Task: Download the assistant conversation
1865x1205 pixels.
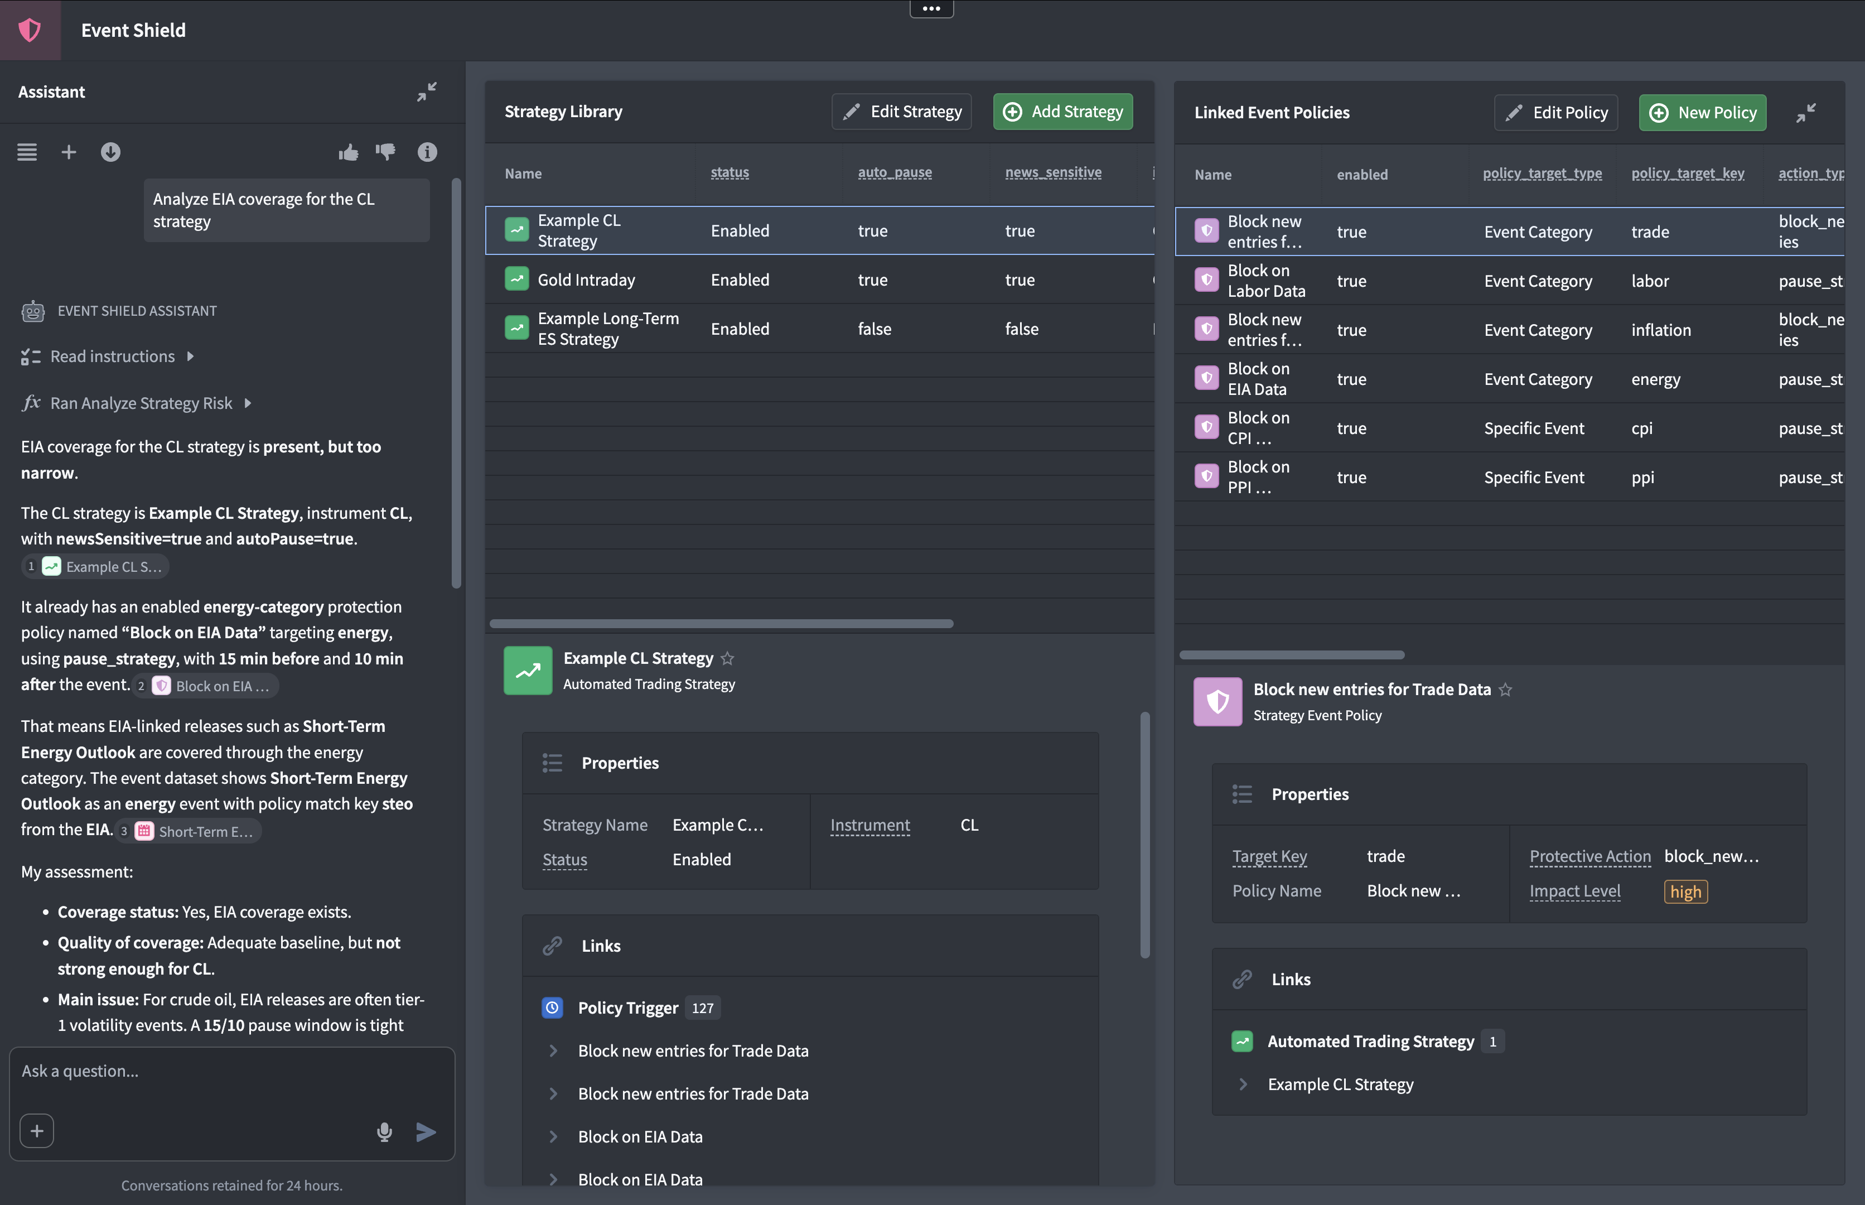Action: tap(110, 152)
